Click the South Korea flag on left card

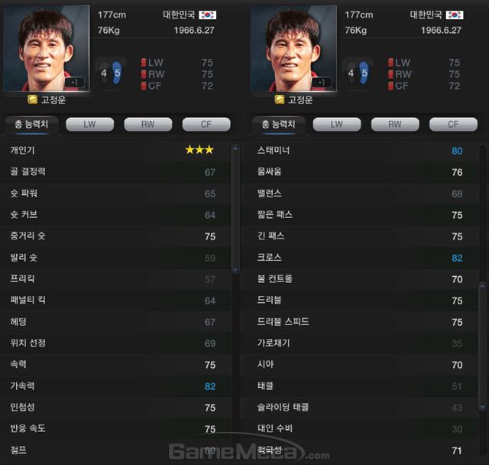click(207, 15)
